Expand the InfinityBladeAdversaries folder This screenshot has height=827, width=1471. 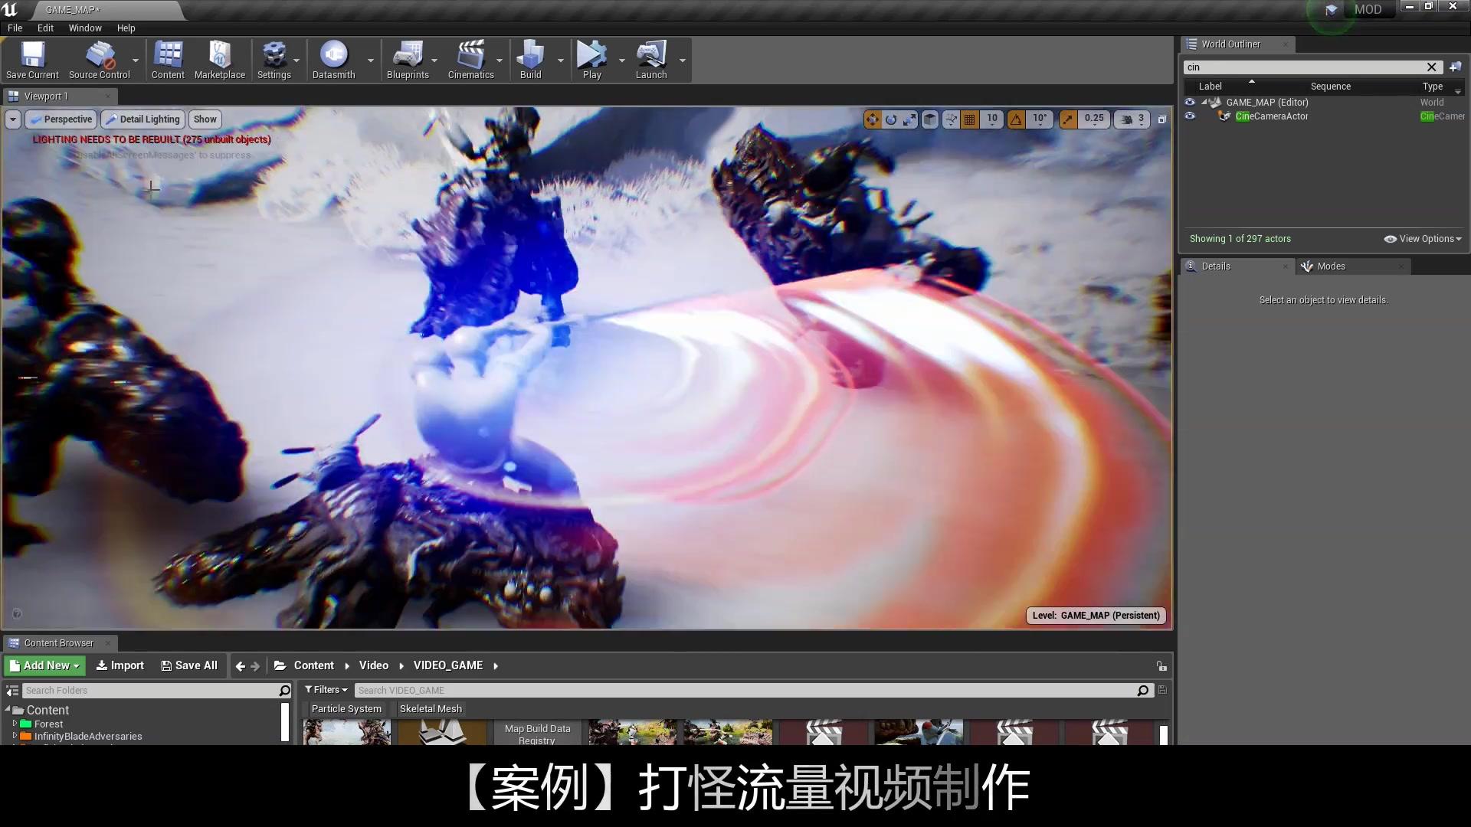[x=15, y=736]
